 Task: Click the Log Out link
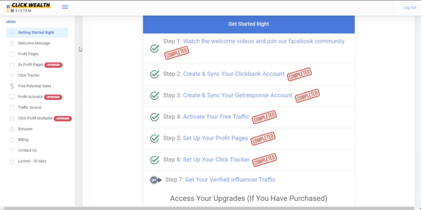point(409,7)
